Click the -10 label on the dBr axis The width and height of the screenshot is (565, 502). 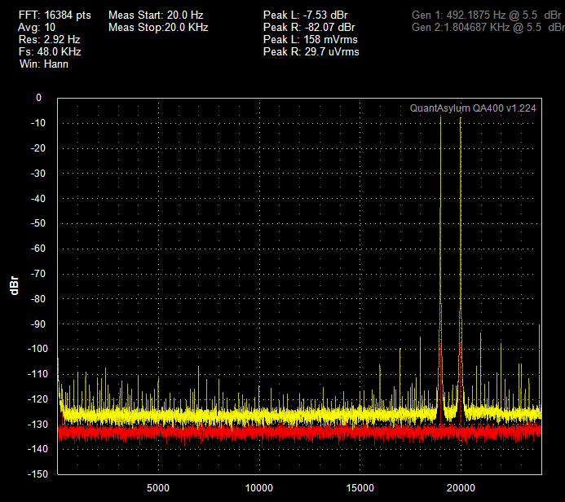tap(38, 123)
